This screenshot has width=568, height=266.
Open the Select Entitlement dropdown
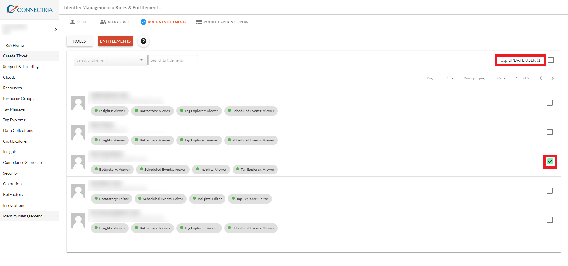[x=110, y=60]
